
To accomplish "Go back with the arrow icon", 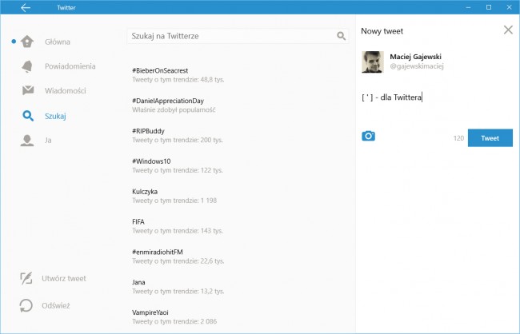I will pyautogui.click(x=26, y=8).
